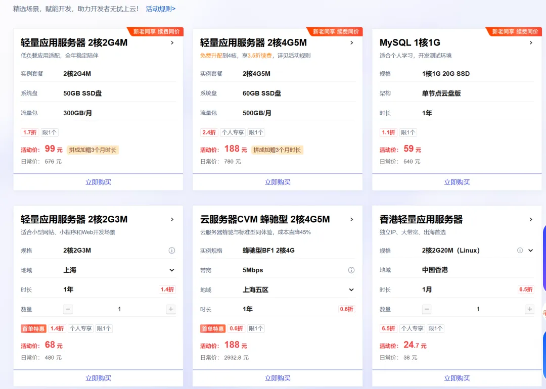Open arrow on 轻量应用服务器 2核2G3M card

coord(172,220)
